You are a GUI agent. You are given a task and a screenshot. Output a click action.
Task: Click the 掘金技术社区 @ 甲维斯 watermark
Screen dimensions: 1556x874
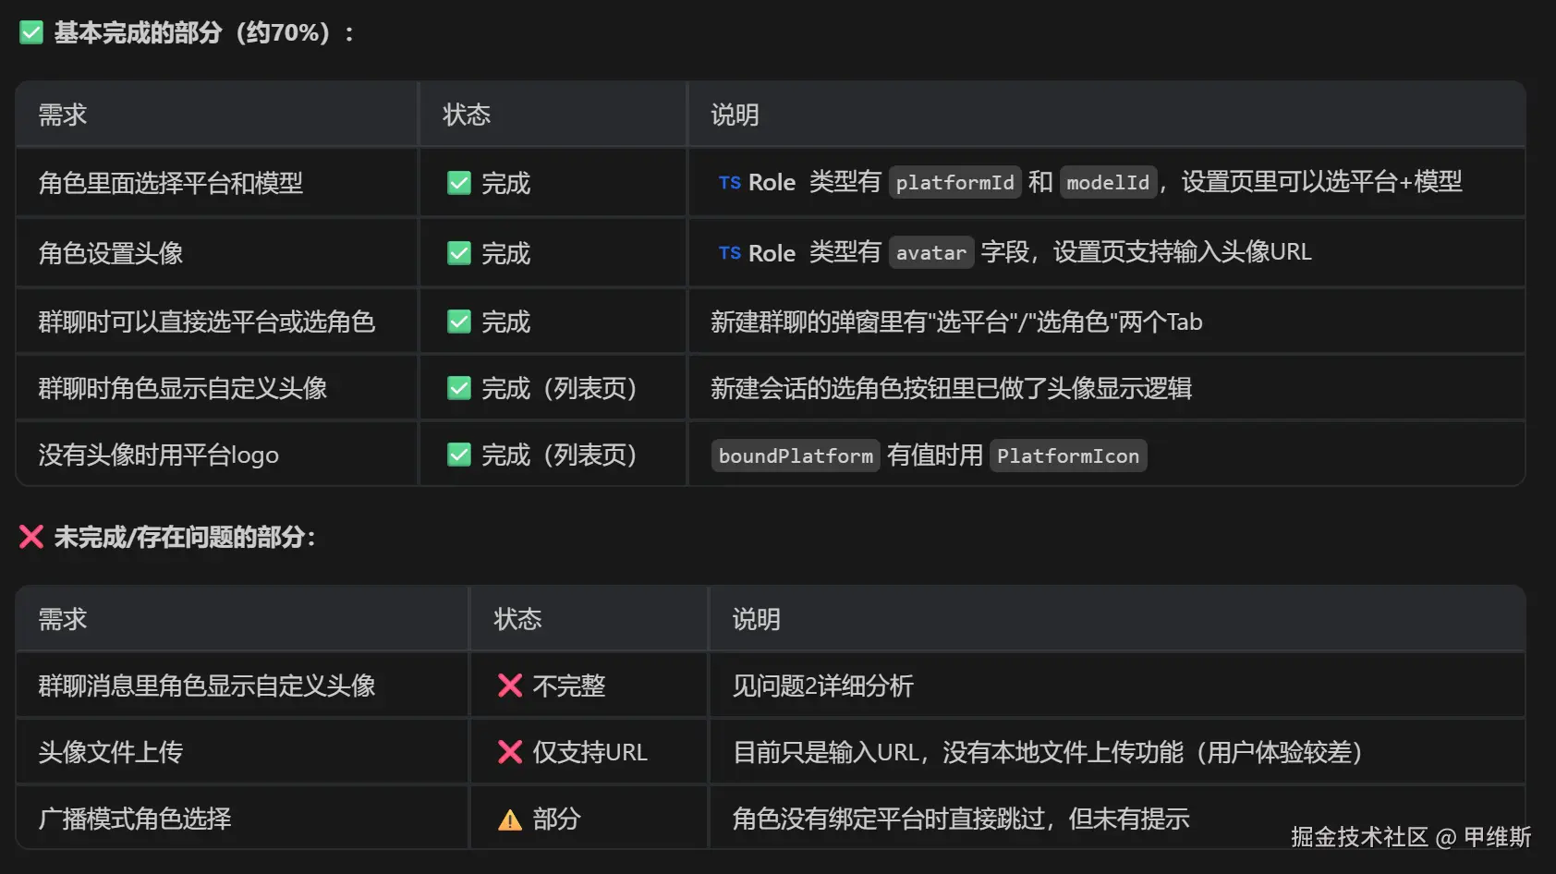tap(1410, 837)
